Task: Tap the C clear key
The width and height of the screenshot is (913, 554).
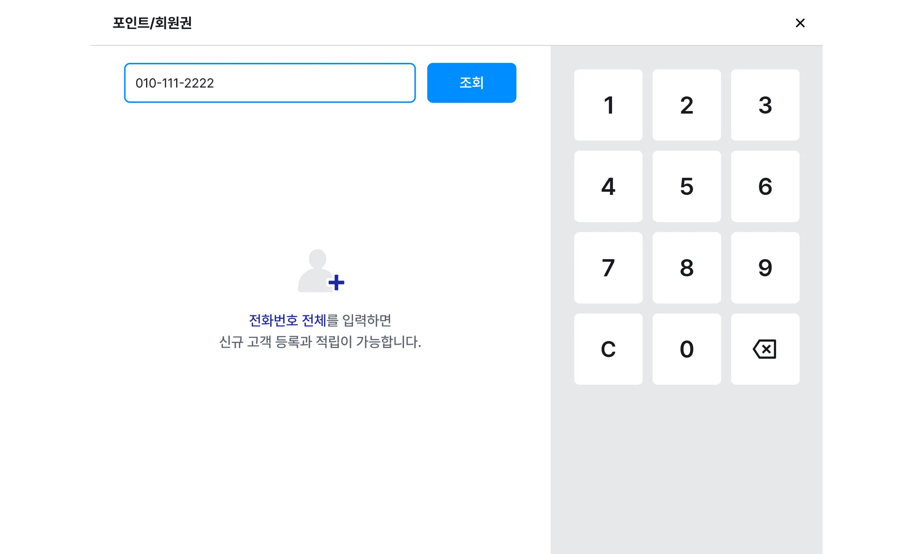Action: pyautogui.click(x=608, y=349)
